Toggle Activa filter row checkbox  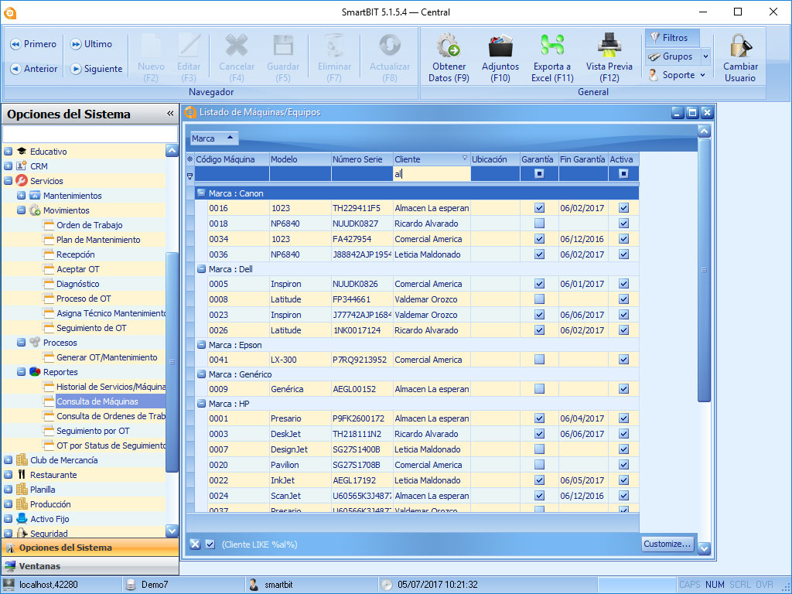coord(624,174)
